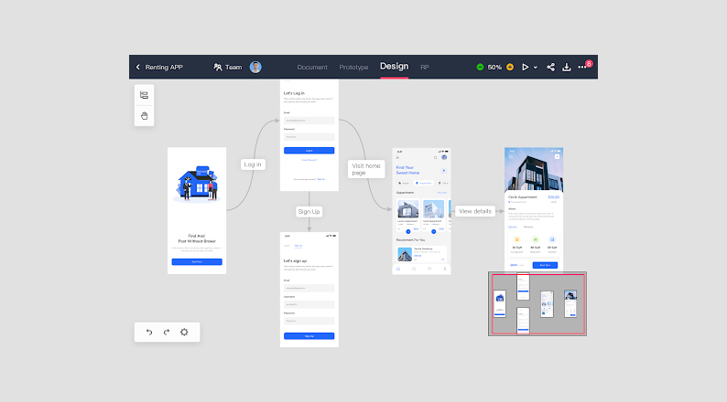
Task: Click the Recommend For You section heading
Action: click(x=410, y=240)
